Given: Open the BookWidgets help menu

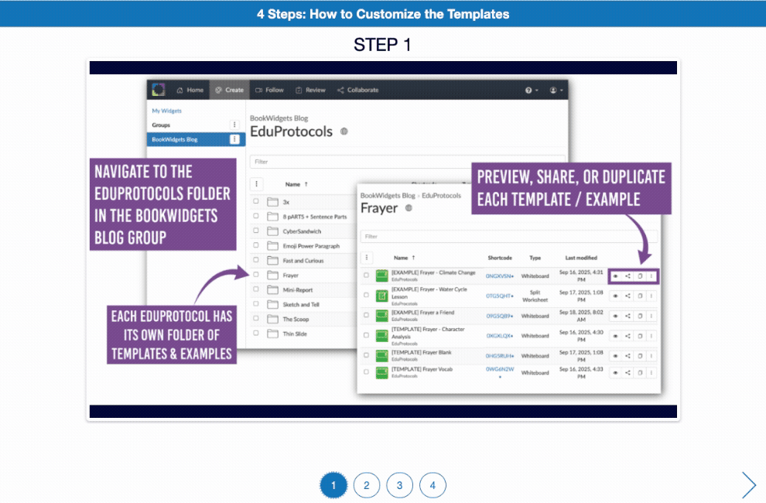Looking at the screenshot, I should pos(528,90).
